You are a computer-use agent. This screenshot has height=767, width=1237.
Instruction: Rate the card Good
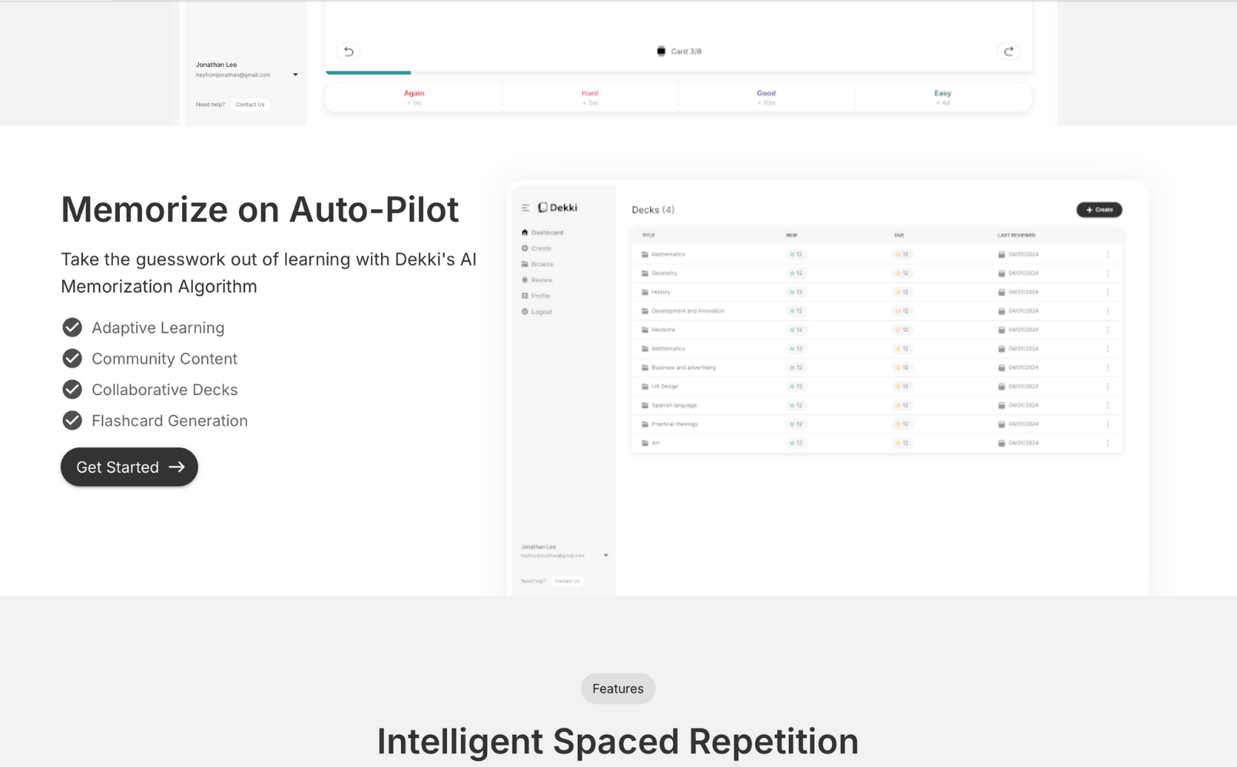point(766,98)
